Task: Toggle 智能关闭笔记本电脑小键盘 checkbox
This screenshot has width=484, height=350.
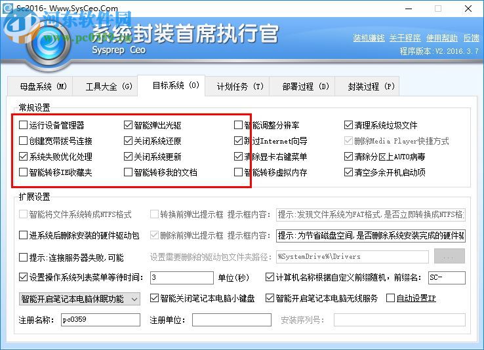Action: tap(154, 298)
